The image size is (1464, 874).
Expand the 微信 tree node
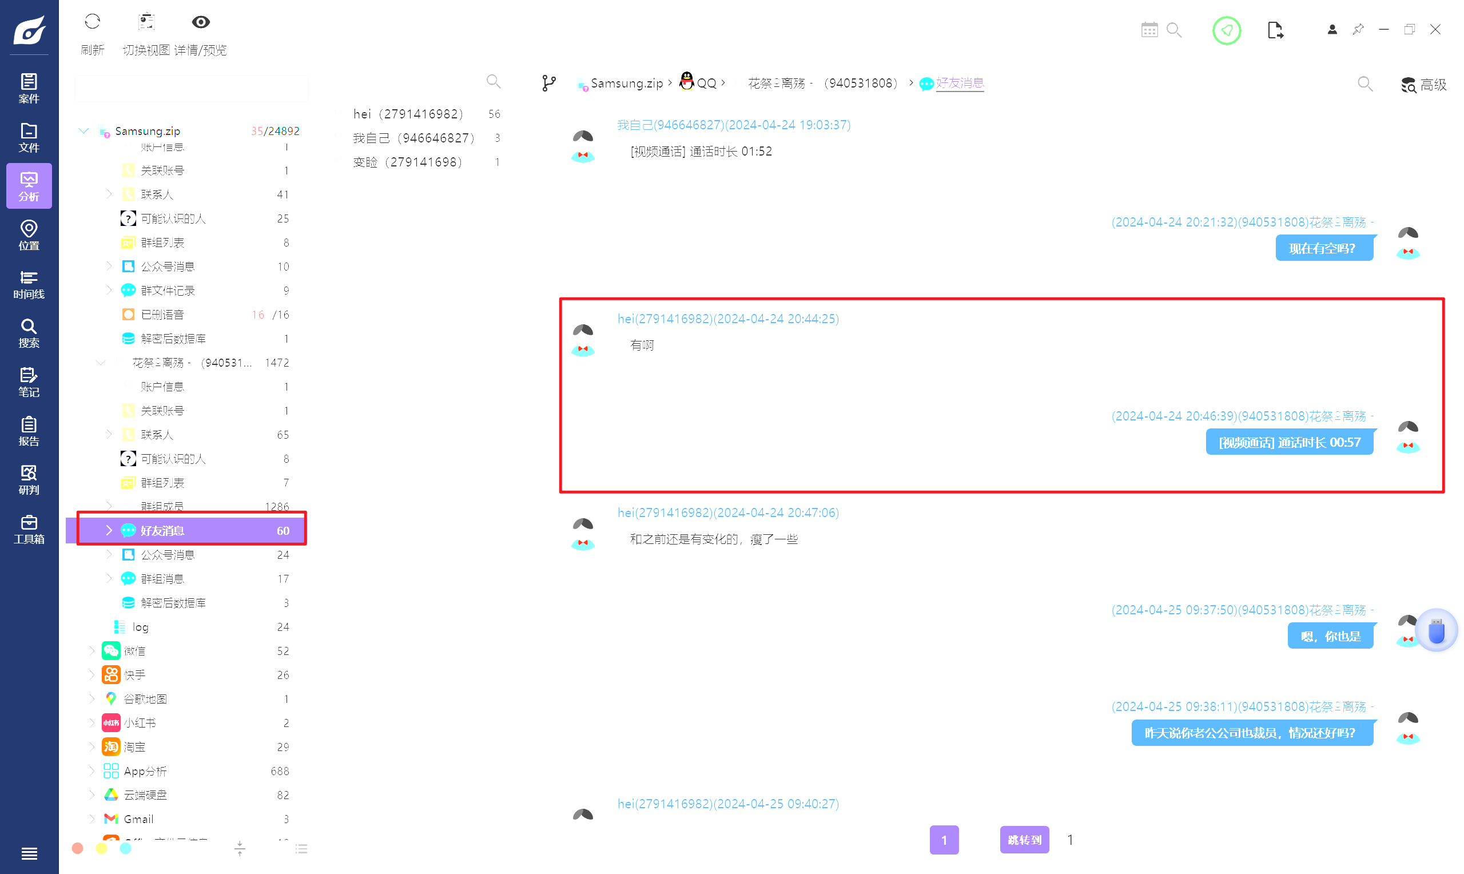(x=92, y=651)
